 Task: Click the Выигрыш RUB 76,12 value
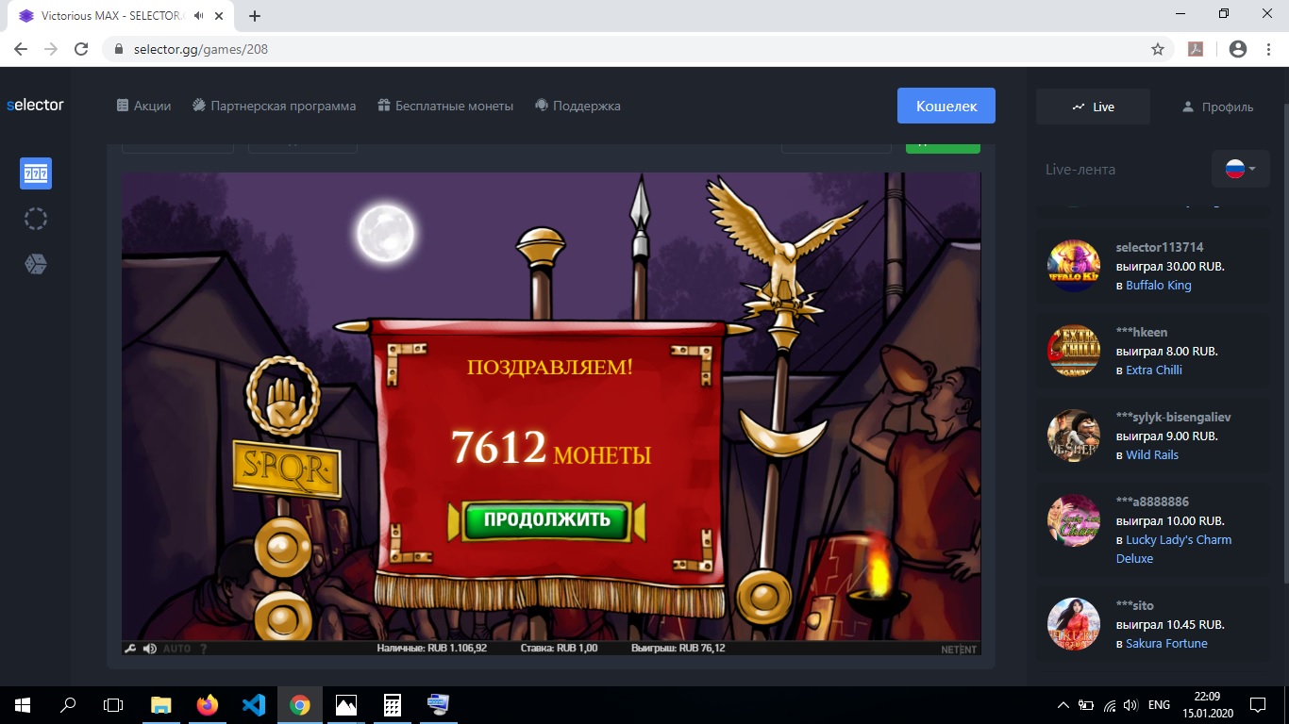[678, 649]
